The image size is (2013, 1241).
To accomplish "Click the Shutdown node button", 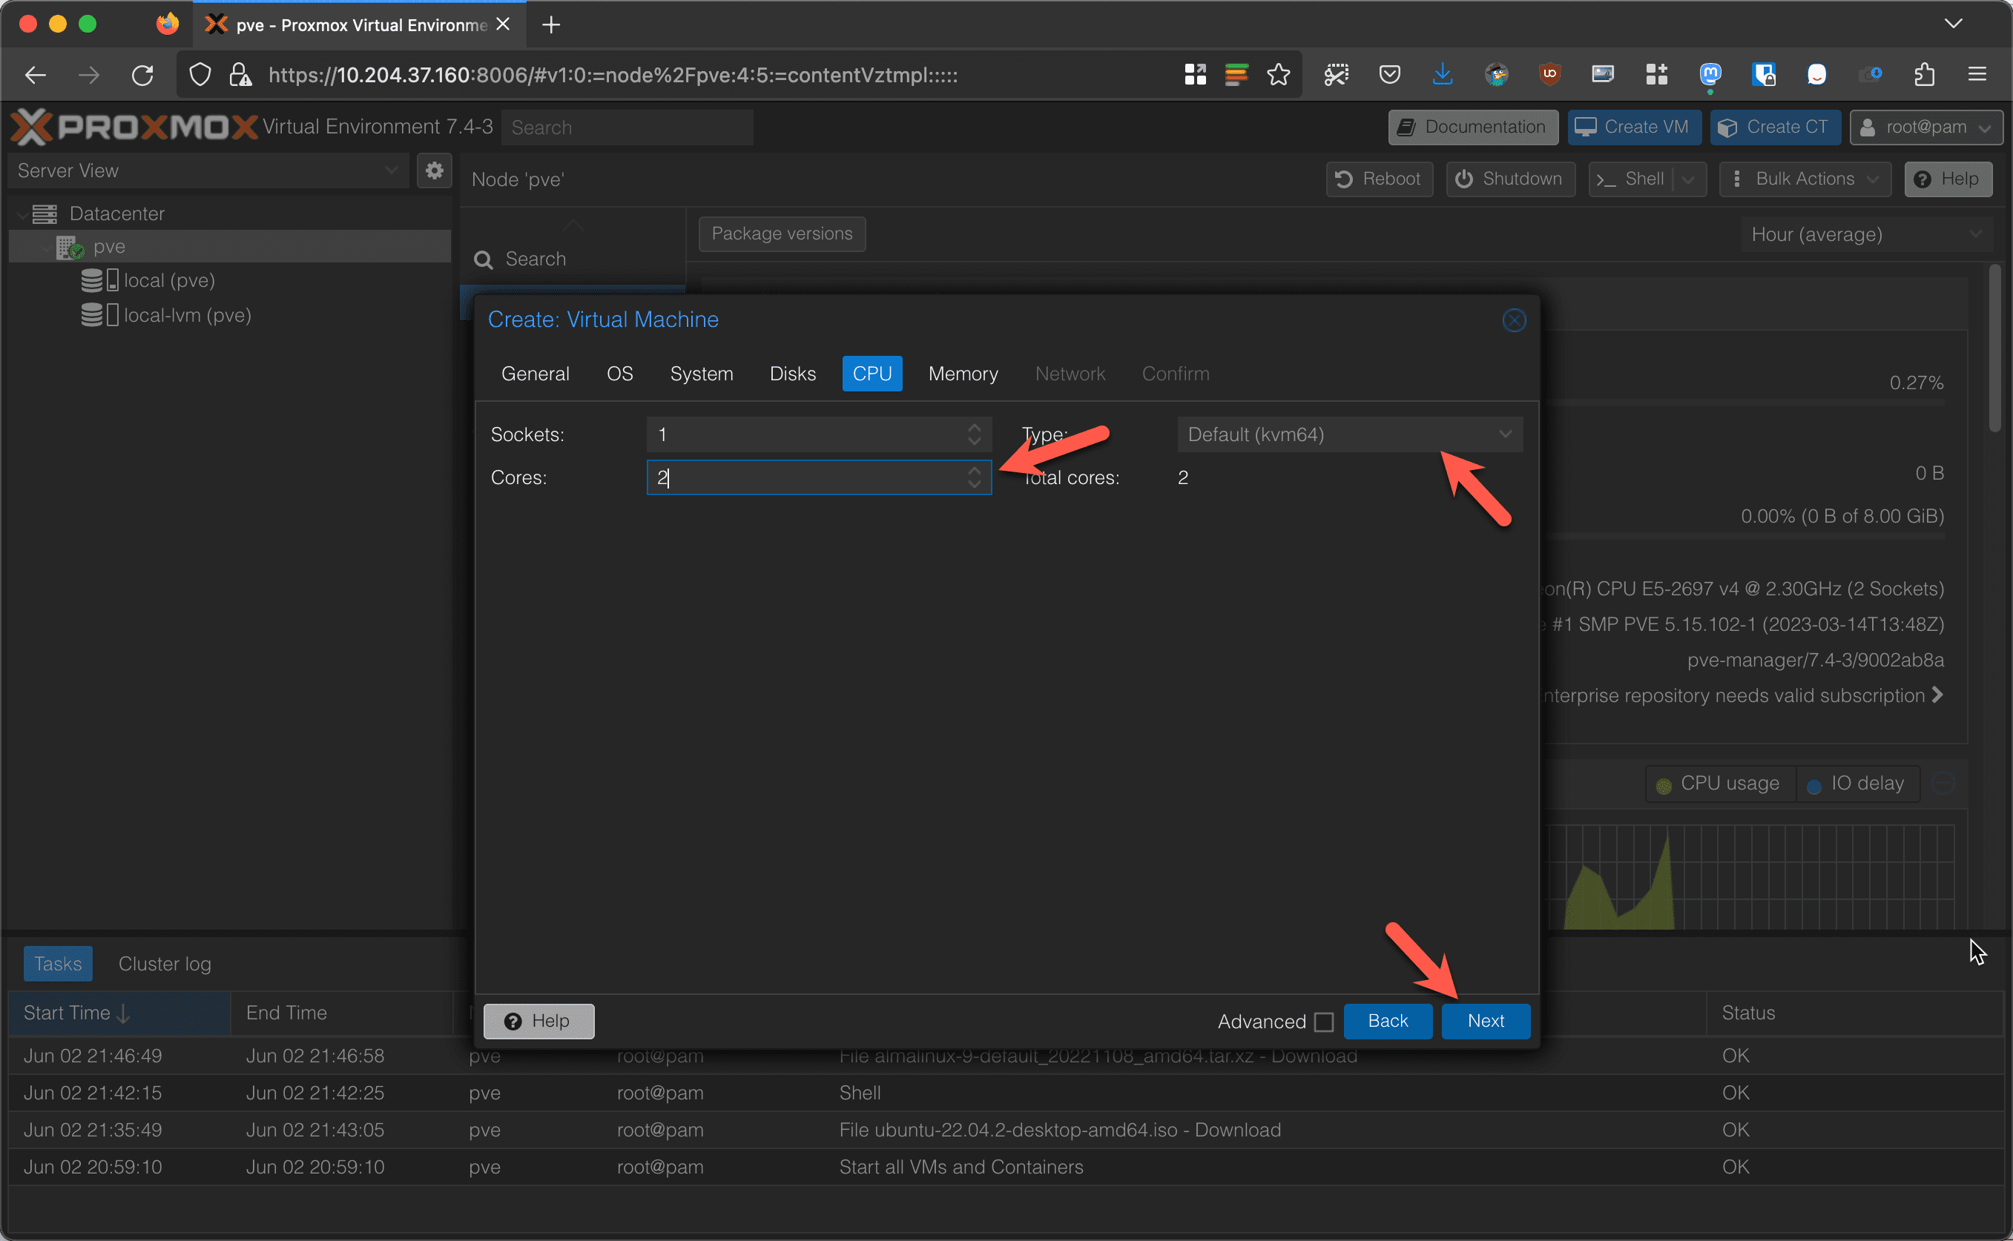I will pyautogui.click(x=1511, y=179).
